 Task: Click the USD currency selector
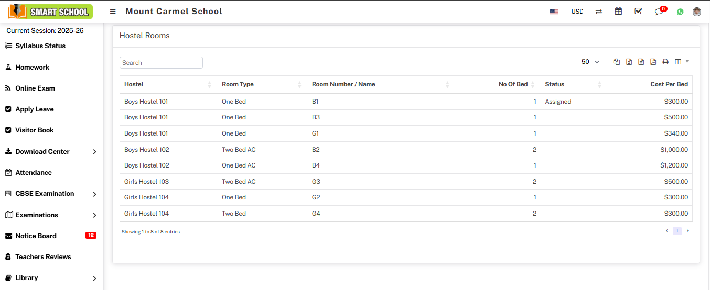[577, 12]
